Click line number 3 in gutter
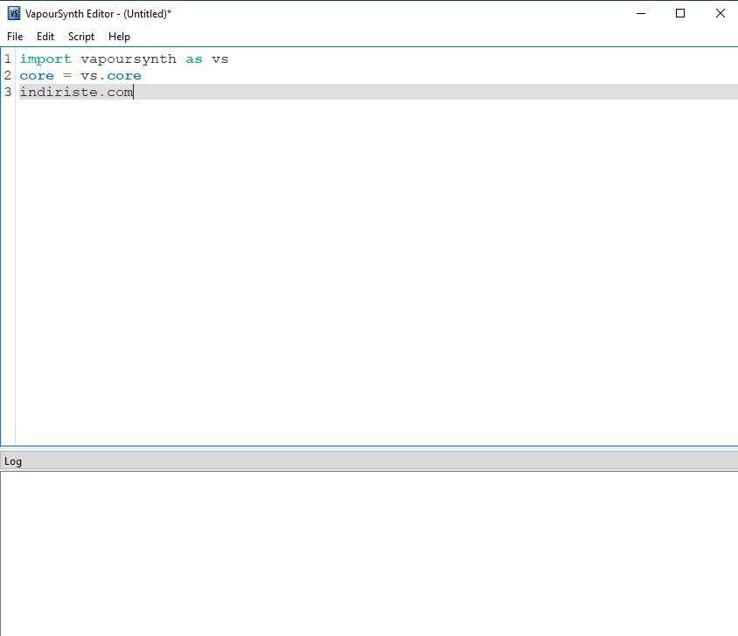Screen dimensions: 738x636 [8, 92]
